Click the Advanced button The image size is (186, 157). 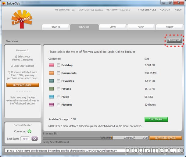pos(174,40)
